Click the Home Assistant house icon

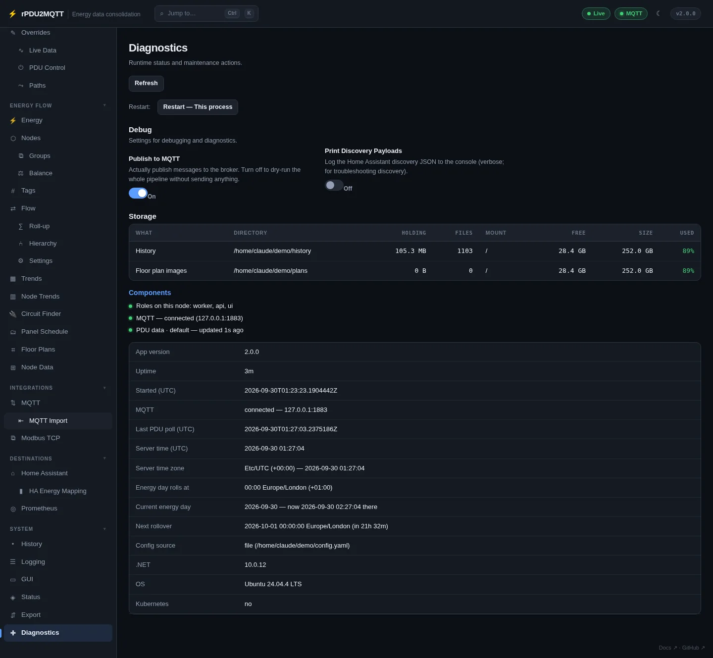(x=13, y=473)
